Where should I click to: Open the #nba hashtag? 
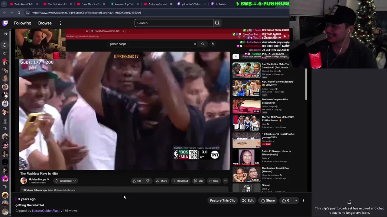50,190
